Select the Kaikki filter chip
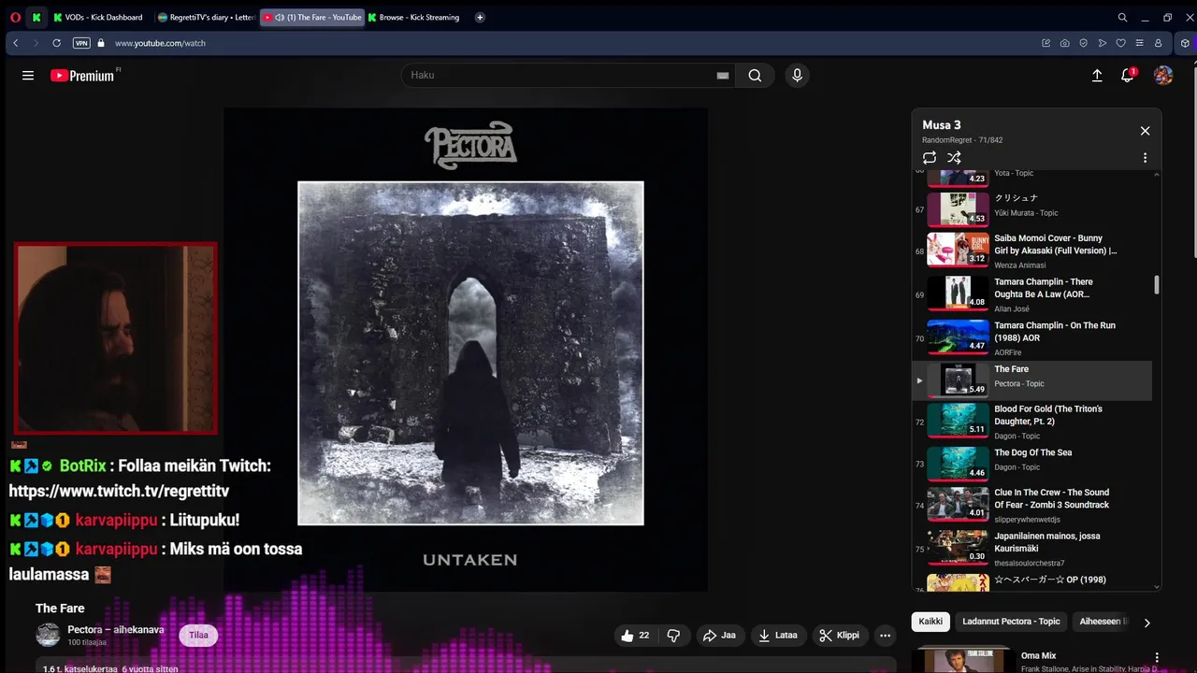Viewport: 1197px width, 673px height. [x=930, y=622]
